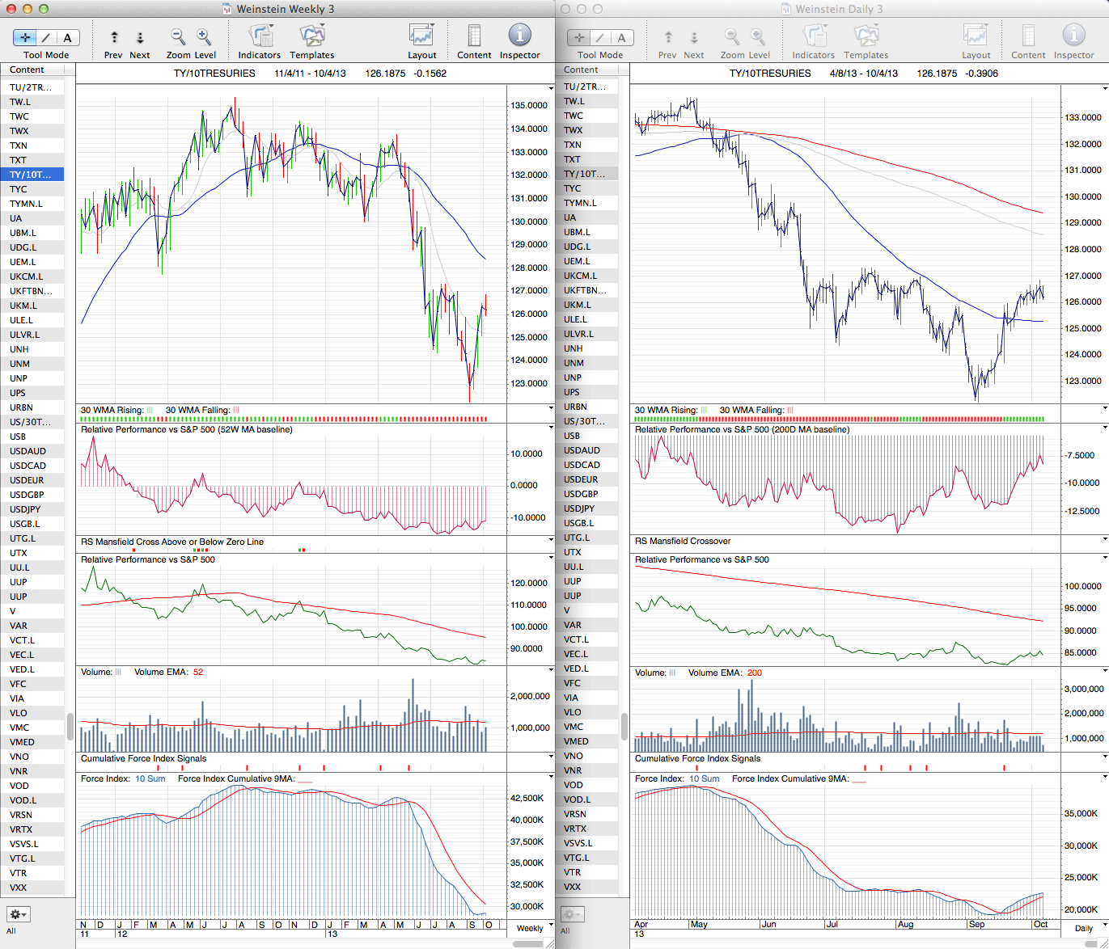
Task: Jump to next symbol with Next arrow
Action: 140,37
